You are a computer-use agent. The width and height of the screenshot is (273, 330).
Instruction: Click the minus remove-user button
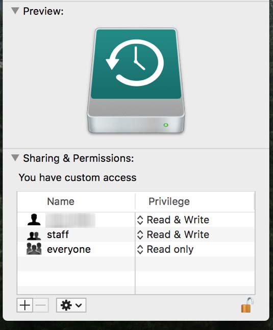click(x=41, y=305)
